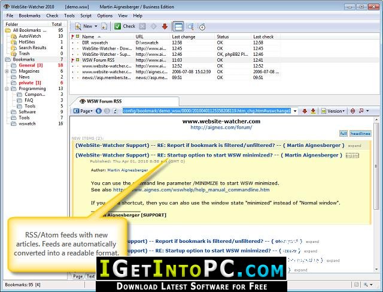Click the vertical scrollbar of the page preview
The image size is (383, 292).
(x=376, y=195)
